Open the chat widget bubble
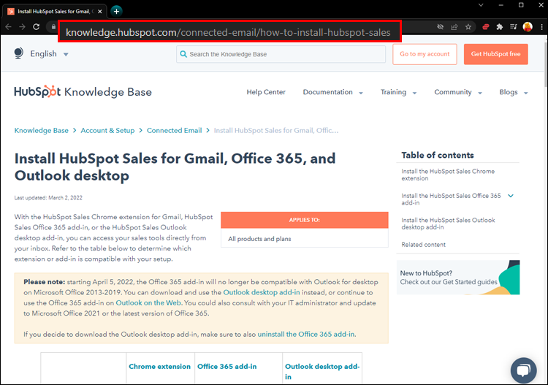 click(x=523, y=370)
